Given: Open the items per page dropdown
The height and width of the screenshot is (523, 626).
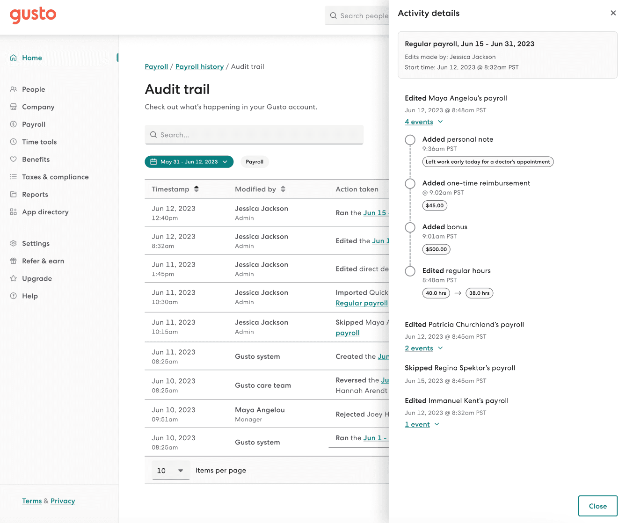Looking at the screenshot, I should point(171,471).
